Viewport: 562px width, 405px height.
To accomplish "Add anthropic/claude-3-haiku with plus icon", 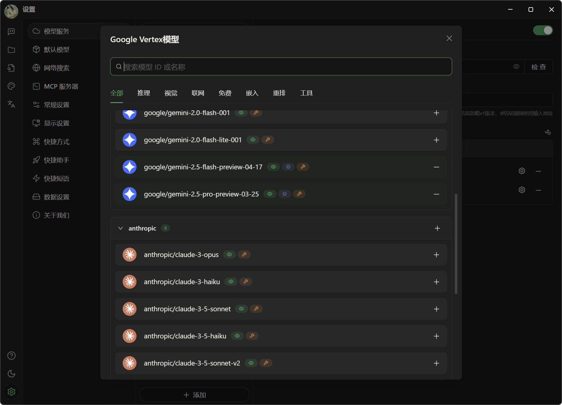I will point(436,282).
